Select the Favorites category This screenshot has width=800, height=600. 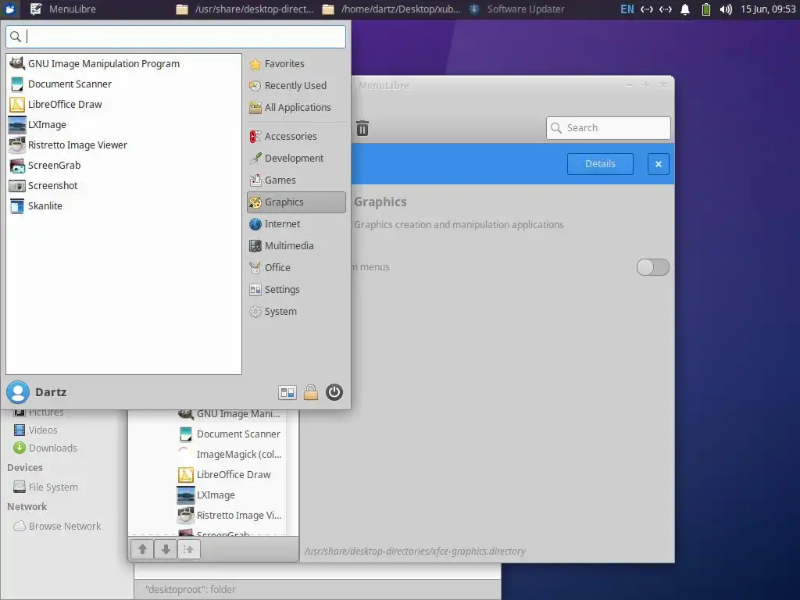pos(296,64)
